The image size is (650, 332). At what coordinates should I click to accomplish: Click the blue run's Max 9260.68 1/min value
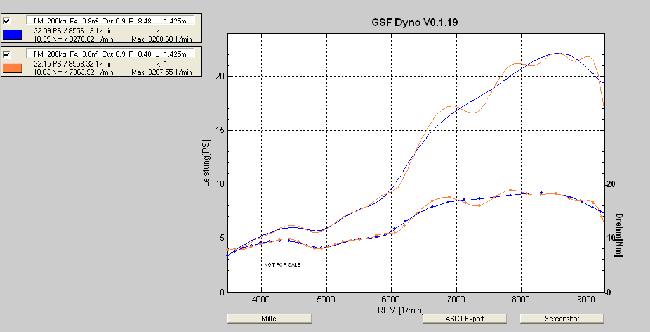(161, 39)
